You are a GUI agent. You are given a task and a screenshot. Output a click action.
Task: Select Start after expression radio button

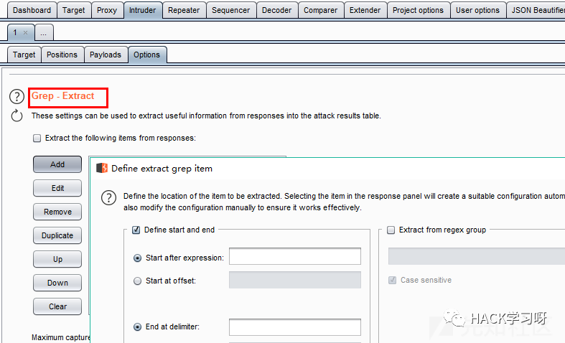[137, 258]
